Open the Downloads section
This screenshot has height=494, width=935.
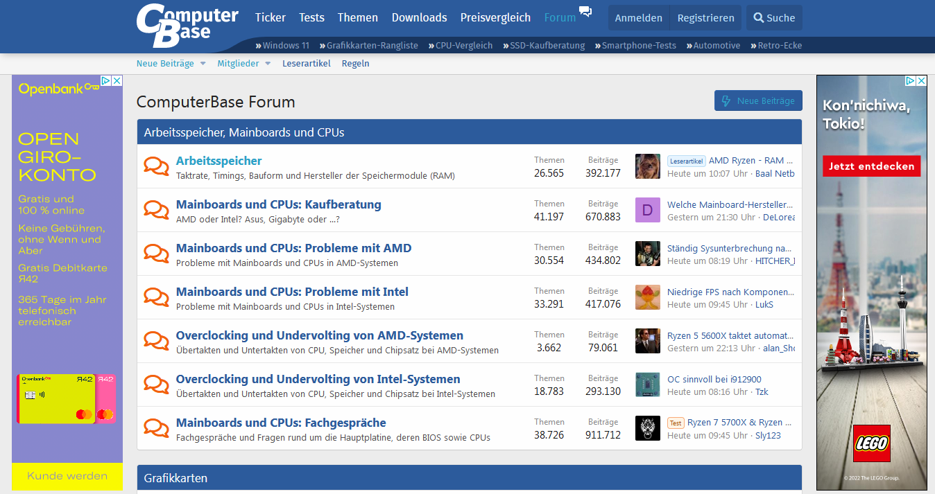(x=419, y=18)
